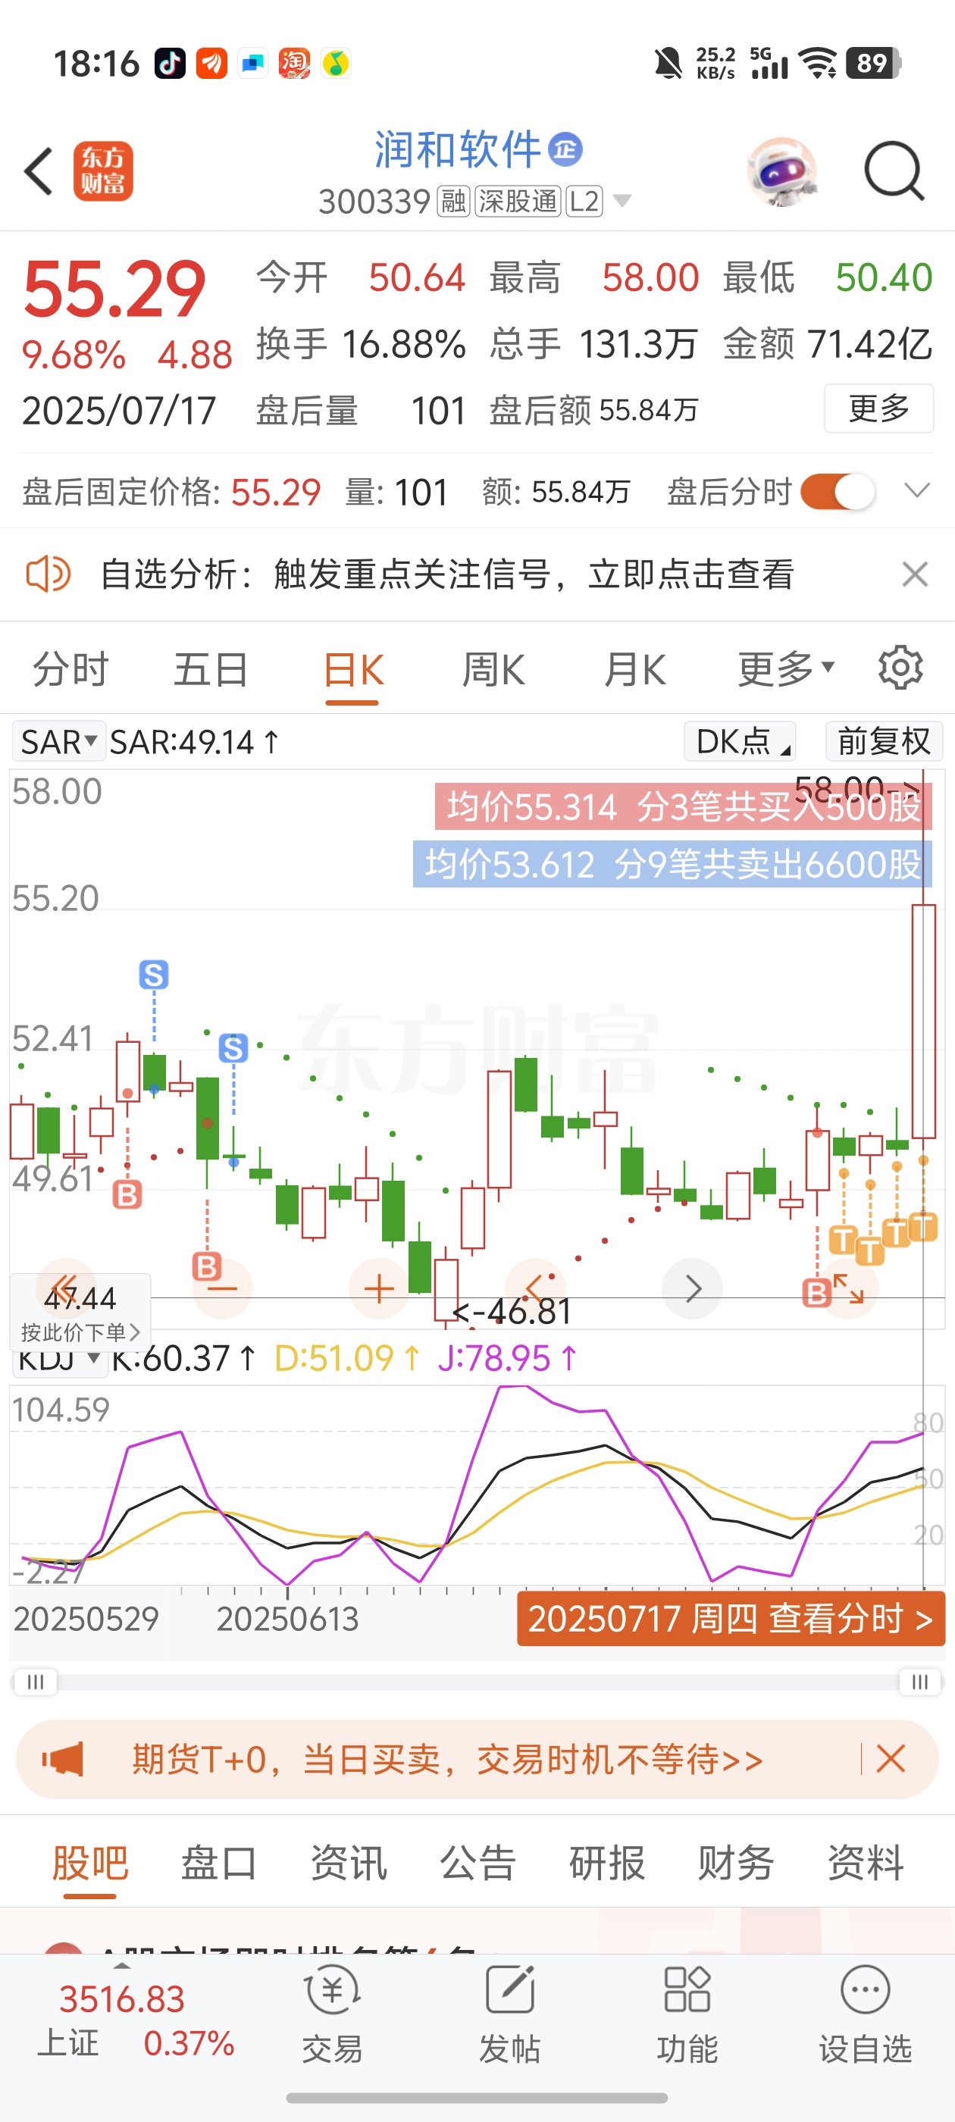Expand the index bar arrow above 上证
The width and height of the screenshot is (955, 2122).
[x=122, y=1965]
